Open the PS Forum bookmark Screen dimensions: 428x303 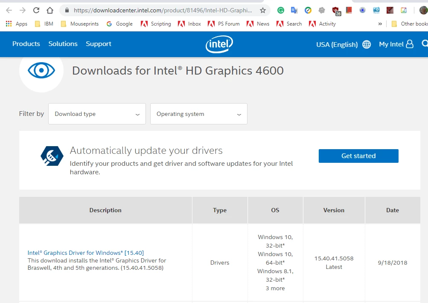click(x=224, y=24)
